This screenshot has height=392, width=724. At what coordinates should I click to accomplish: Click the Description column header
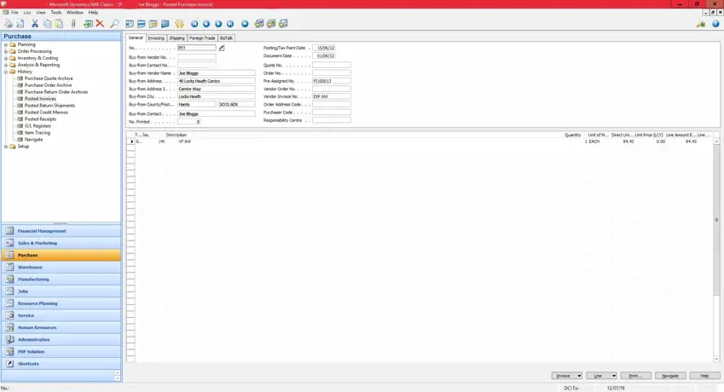[x=177, y=135]
